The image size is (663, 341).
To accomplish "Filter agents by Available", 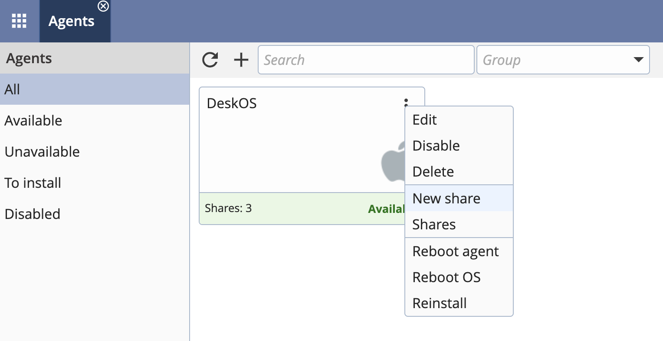I will click(33, 121).
